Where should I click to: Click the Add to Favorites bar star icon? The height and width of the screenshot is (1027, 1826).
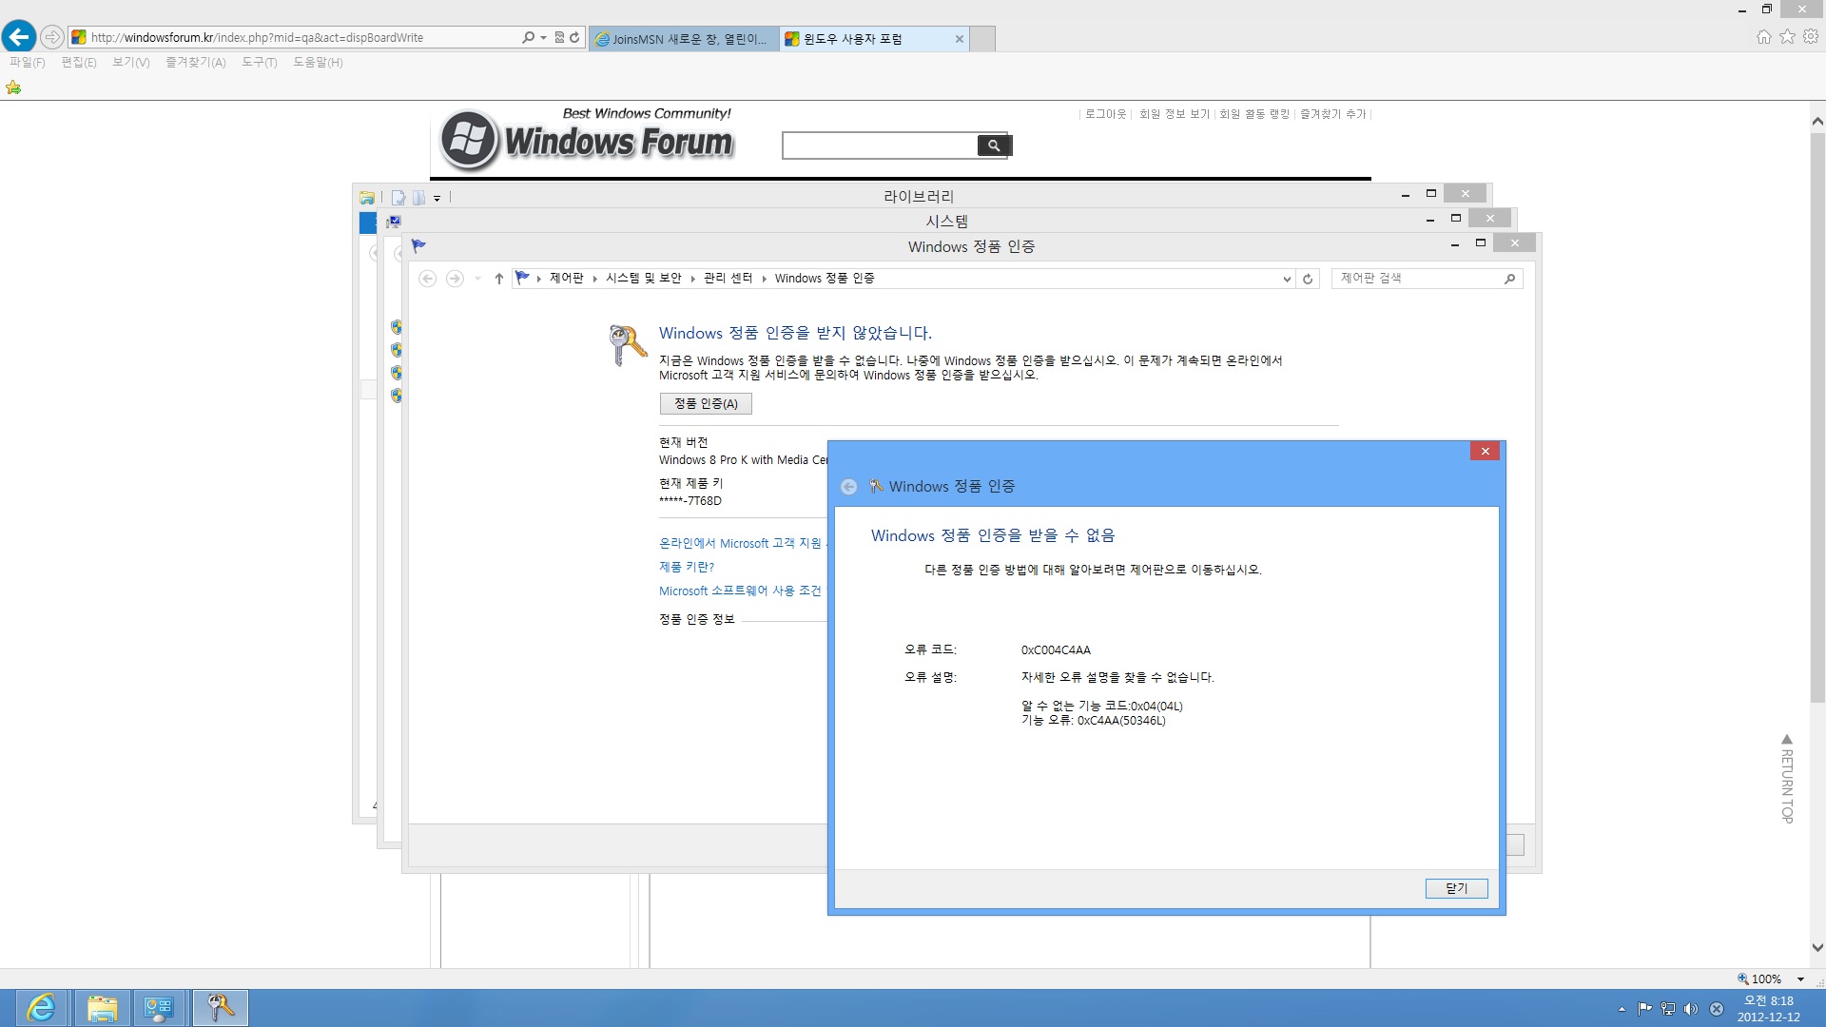[13, 87]
